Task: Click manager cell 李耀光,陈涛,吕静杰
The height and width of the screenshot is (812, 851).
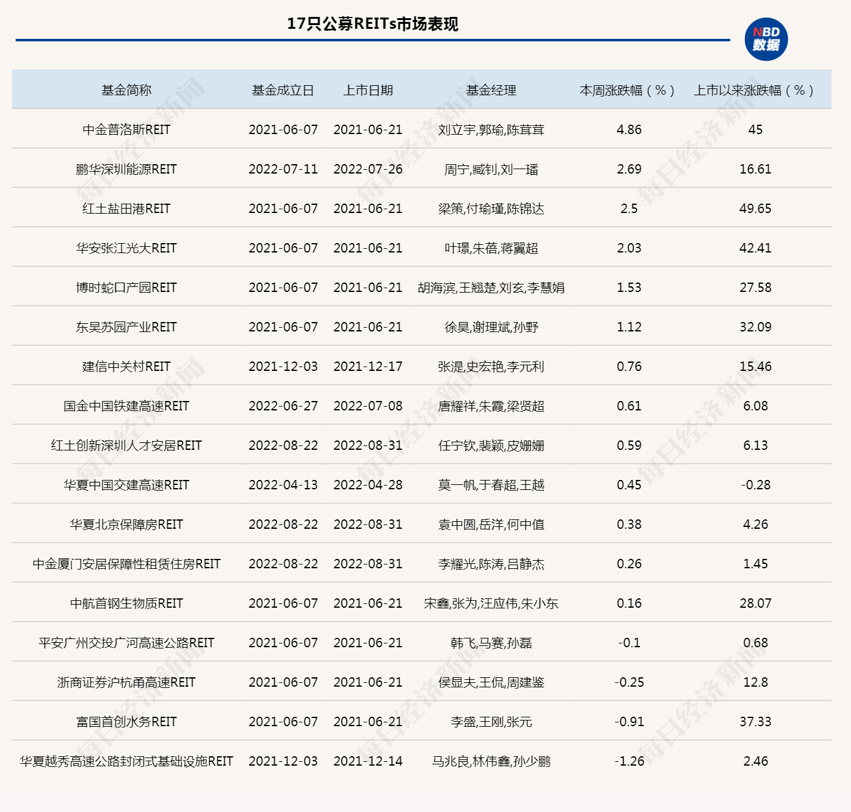Action: coord(491,564)
